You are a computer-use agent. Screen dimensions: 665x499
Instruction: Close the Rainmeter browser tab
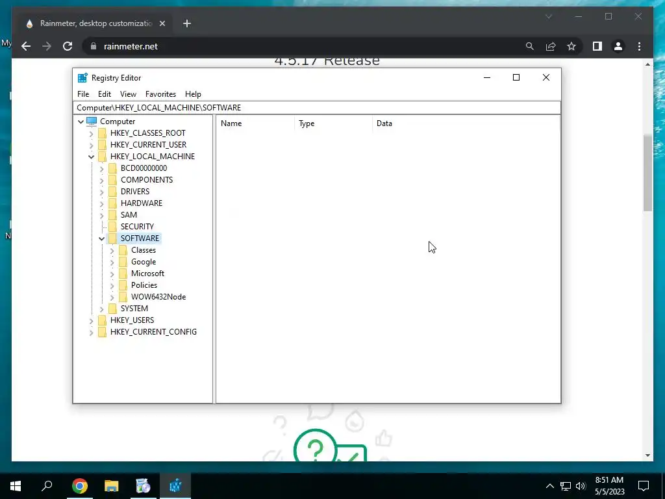pyautogui.click(x=162, y=24)
